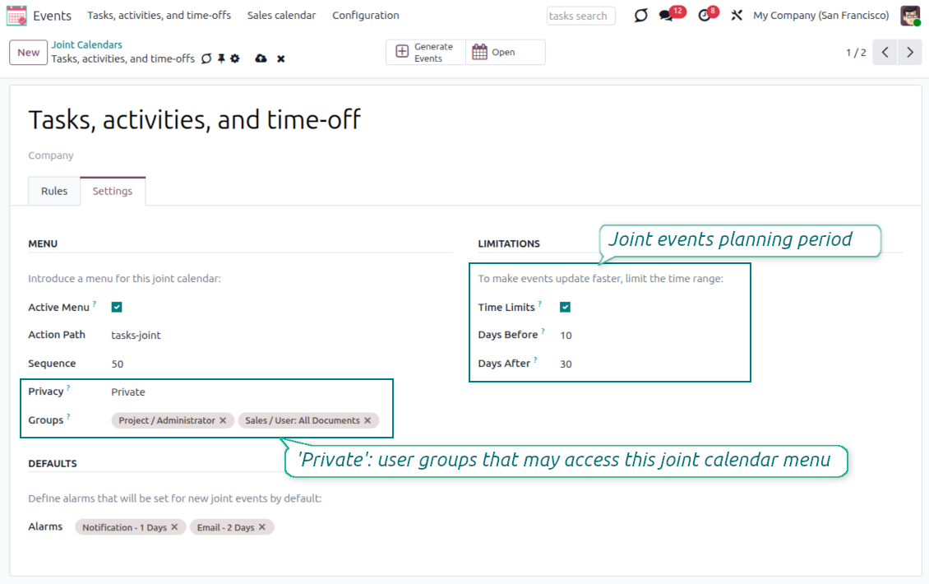This screenshot has width=929, height=584.
Task: Click the discard changes X icon
Action: click(281, 58)
